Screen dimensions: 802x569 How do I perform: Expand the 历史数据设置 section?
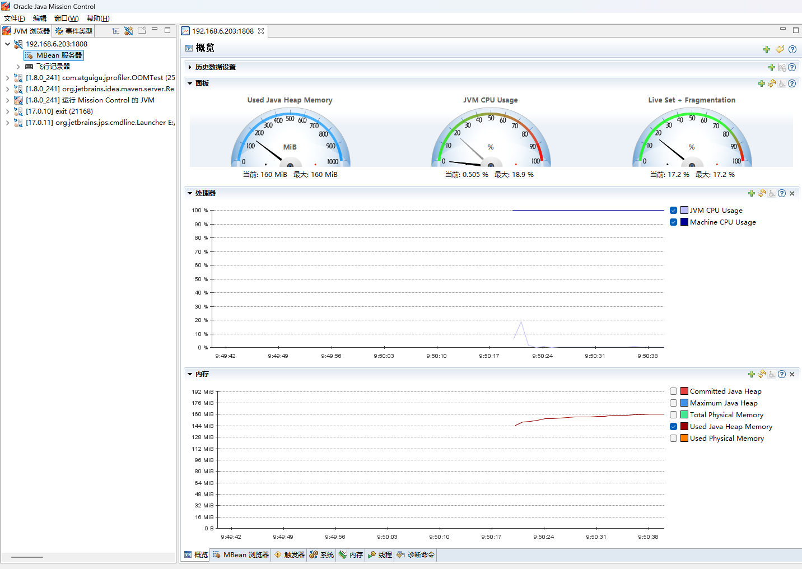190,67
